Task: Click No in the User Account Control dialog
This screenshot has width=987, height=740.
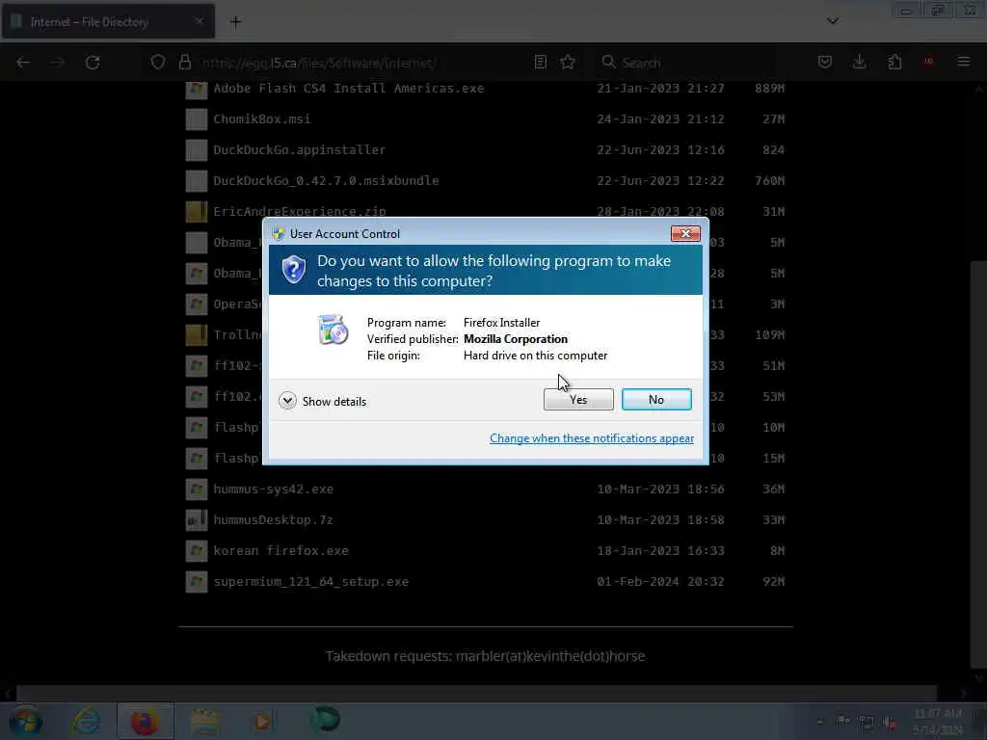Action: coord(655,399)
